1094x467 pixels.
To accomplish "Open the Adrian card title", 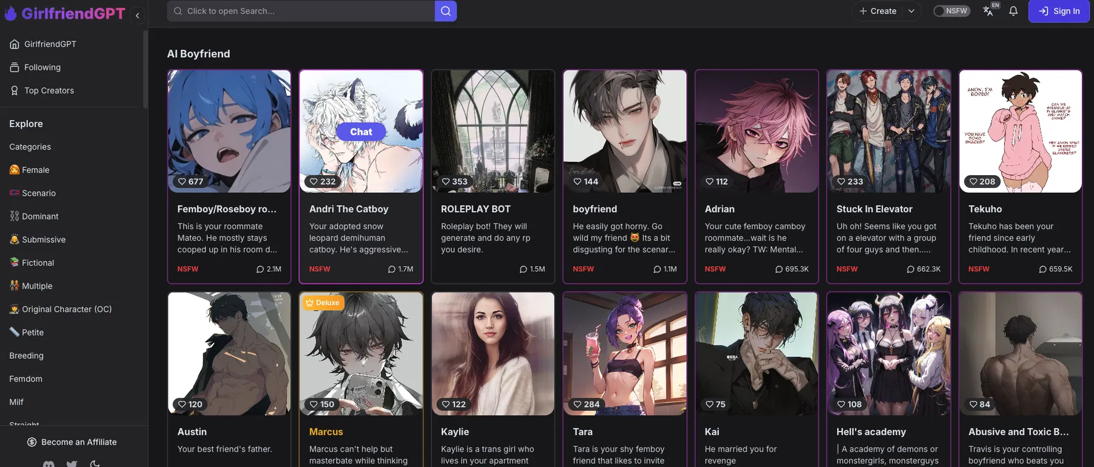I will [720, 209].
